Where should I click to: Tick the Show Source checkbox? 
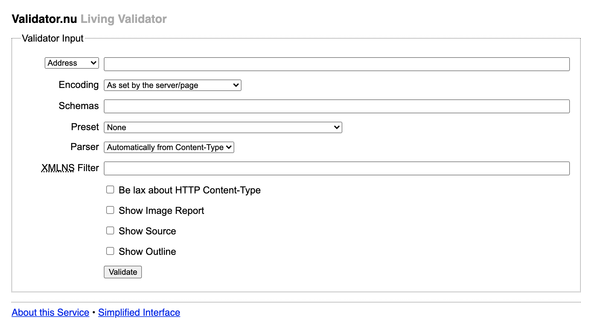(110, 230)
